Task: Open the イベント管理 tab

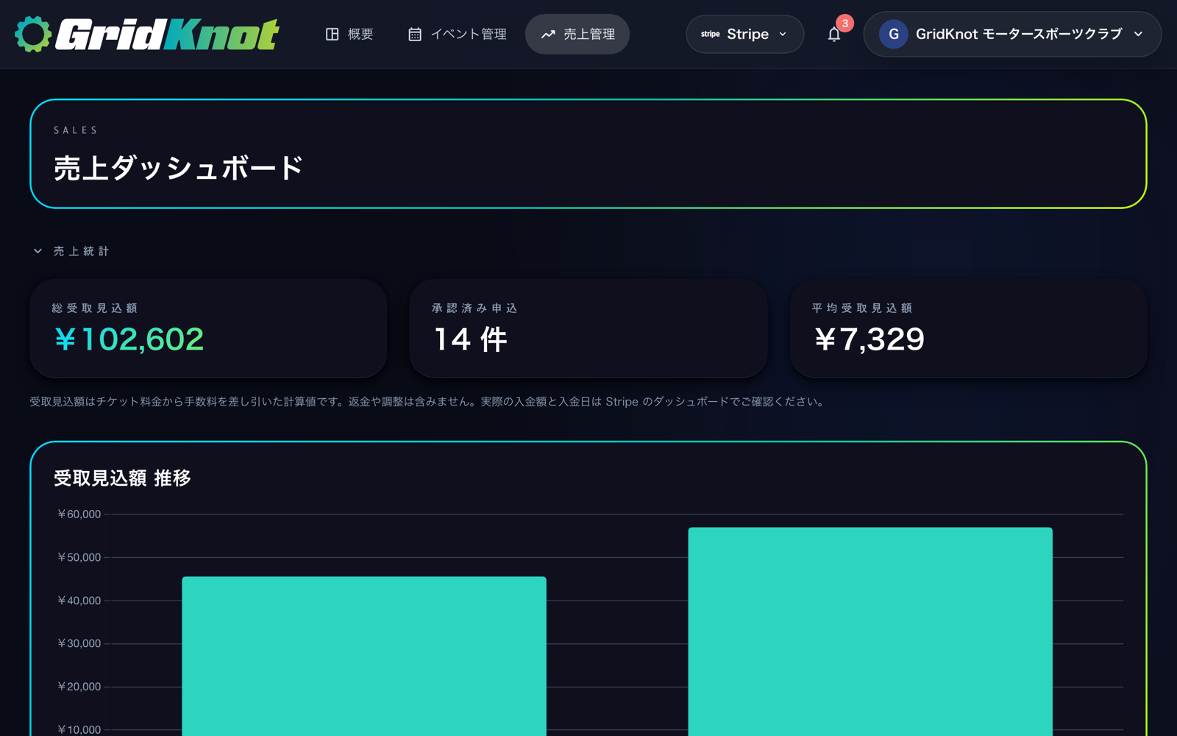Action: pyautogui.click(x=457, y=34)
